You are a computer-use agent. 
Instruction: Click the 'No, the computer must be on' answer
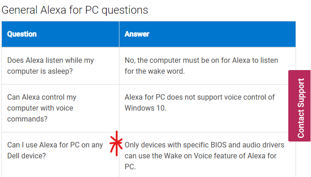click(x=201, y=66)
